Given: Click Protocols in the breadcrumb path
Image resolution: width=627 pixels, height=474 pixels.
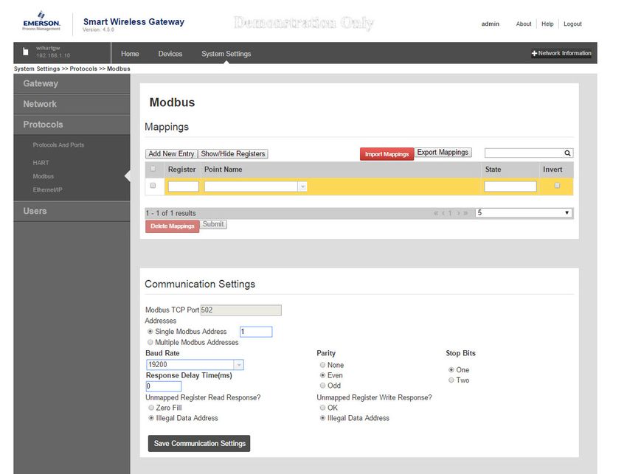Looking at the screenshot, I should tap(83, 69).
